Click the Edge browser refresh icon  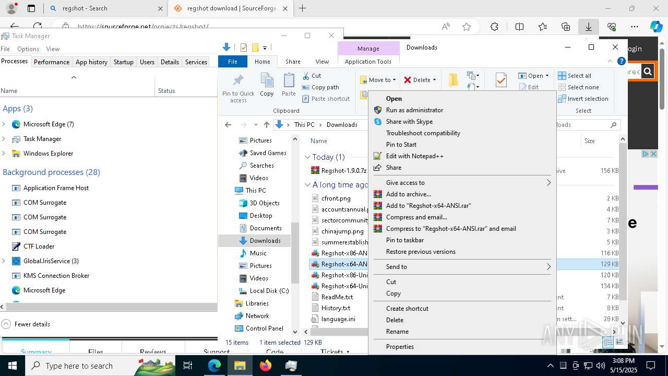(38, 26)
